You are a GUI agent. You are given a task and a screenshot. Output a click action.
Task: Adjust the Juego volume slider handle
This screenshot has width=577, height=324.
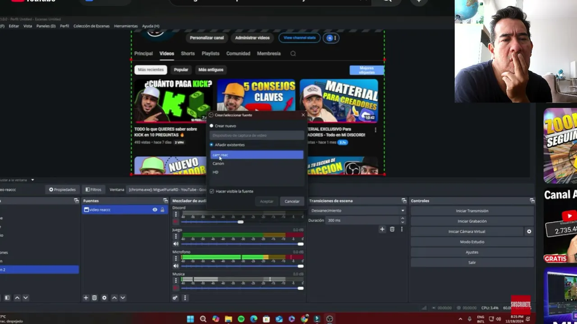click(301, 244)
